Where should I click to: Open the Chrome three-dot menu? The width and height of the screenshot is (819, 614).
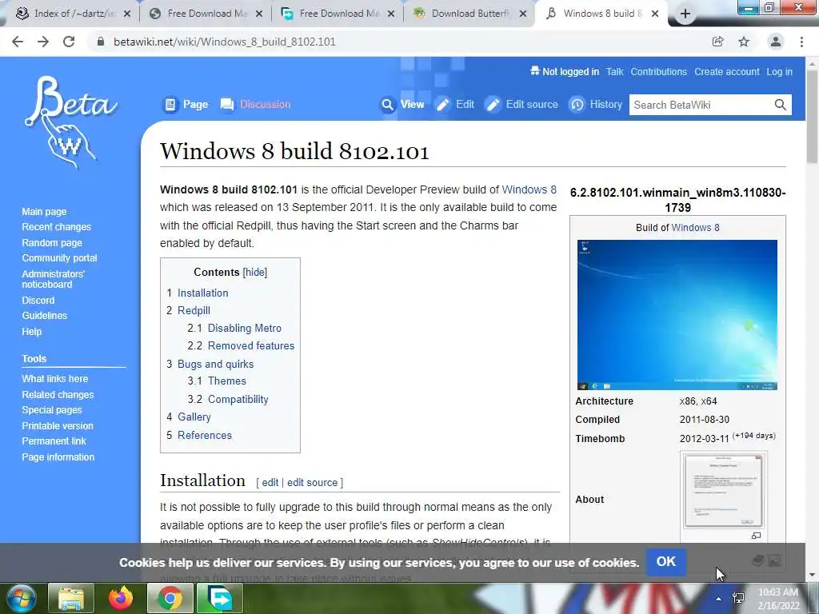click(801, 42)
